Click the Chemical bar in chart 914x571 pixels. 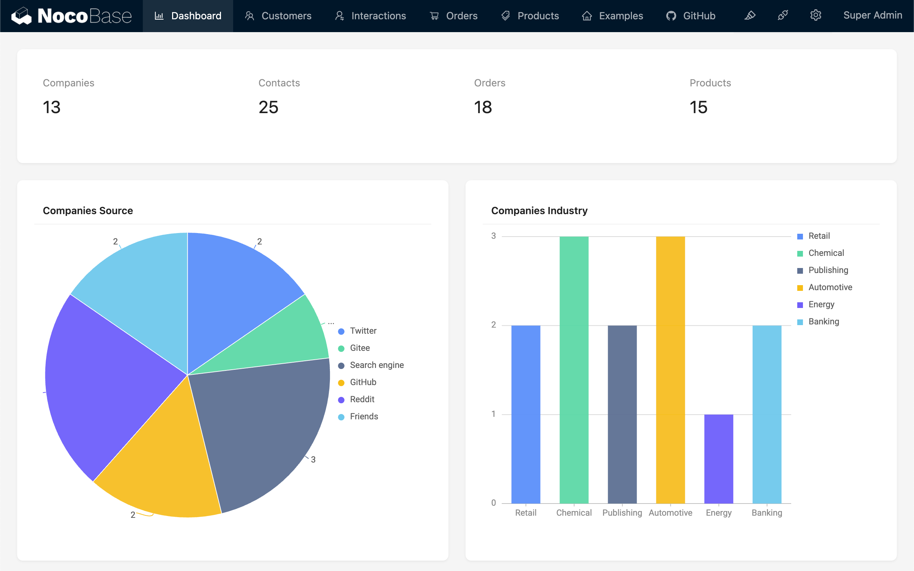click(574, 370)
